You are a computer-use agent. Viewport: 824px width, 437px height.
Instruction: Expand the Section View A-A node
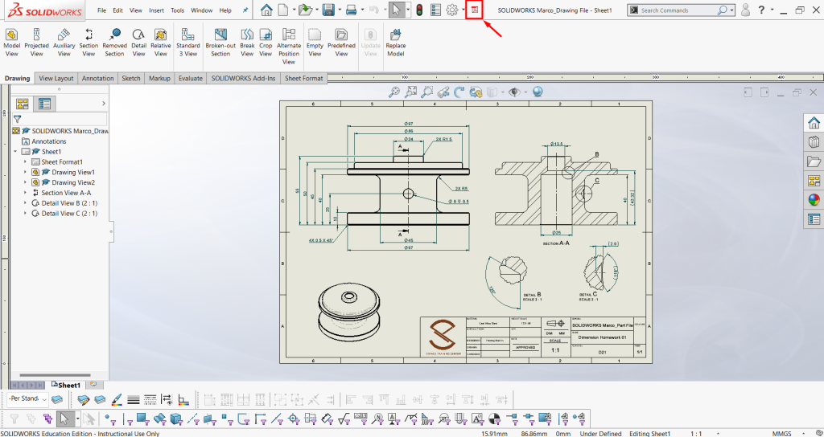click(25, 193)
